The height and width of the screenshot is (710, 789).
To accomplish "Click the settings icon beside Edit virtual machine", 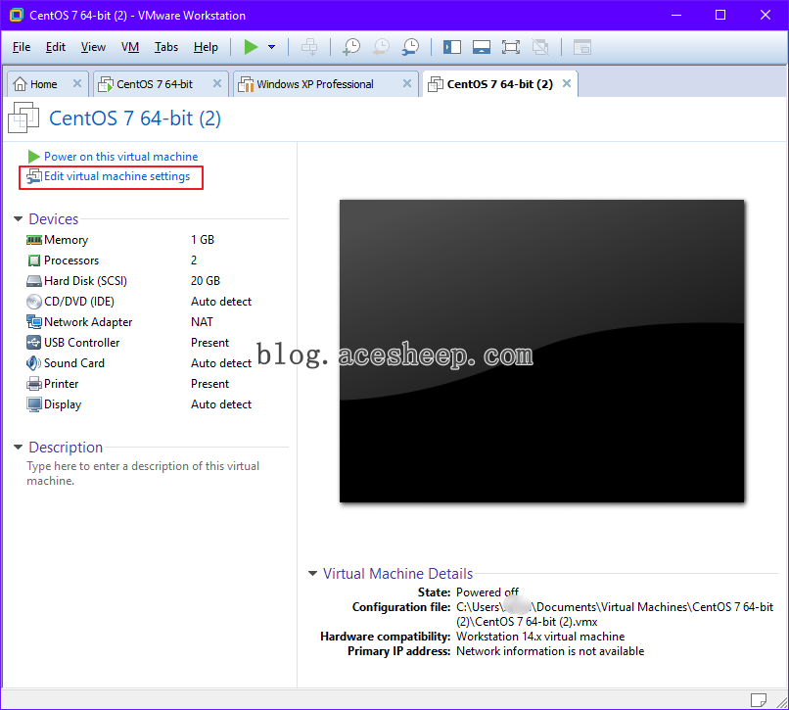I will [33, 176].
